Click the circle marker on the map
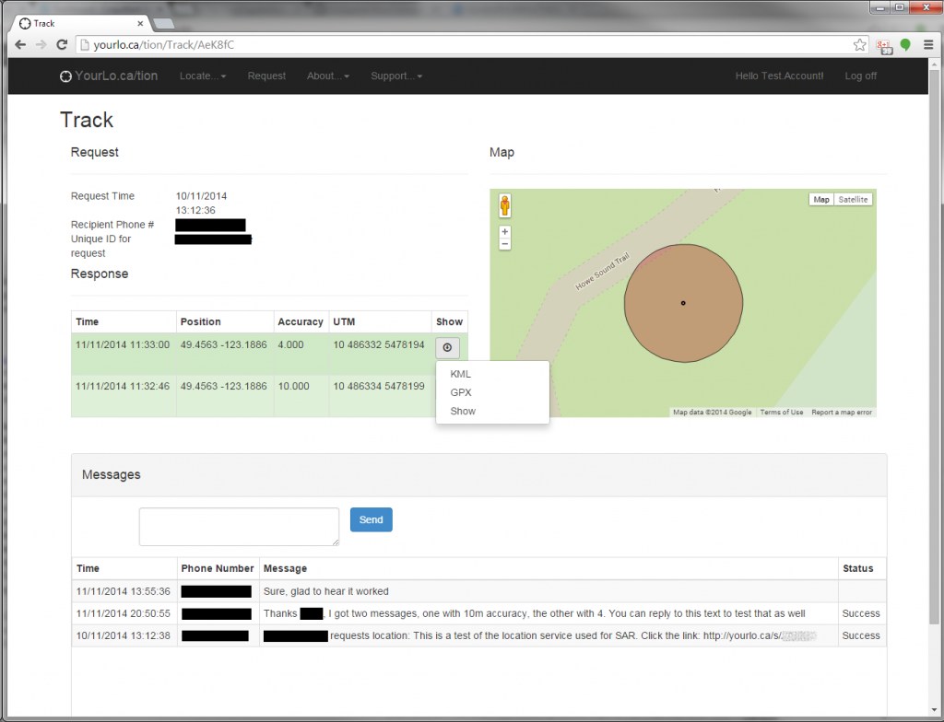 click(x=683, y=302)
